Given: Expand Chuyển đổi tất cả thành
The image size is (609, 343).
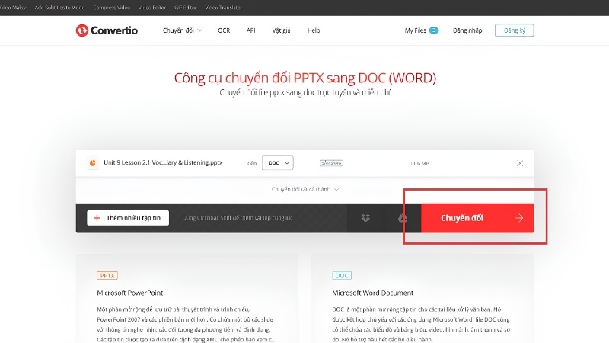Looking at the screenshot, I should (305, 189).
